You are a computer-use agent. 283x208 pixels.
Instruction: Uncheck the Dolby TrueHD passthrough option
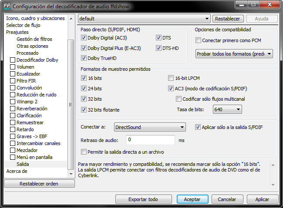pos(84,58)
